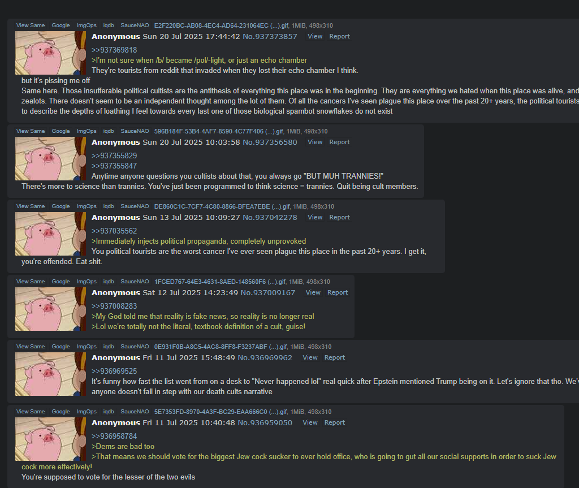The height and width of the screenshot is (488, 579).
Task: Open ImgOps for the third post image
Action: coord(87,206)
